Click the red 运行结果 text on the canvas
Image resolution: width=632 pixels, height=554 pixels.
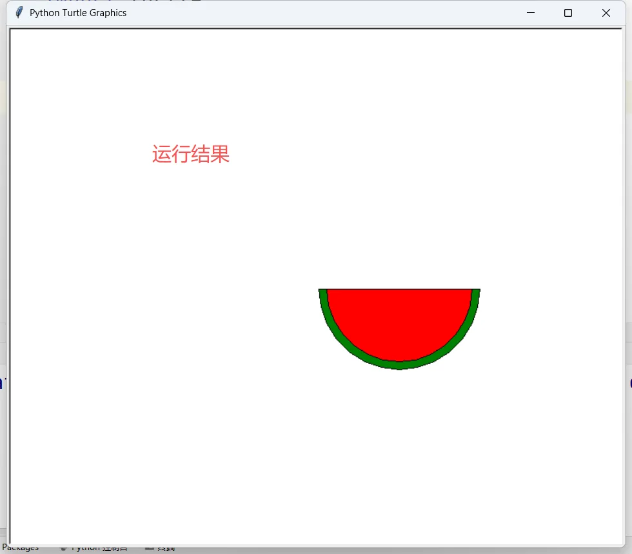pyautogui.click(x=191, y=154)
